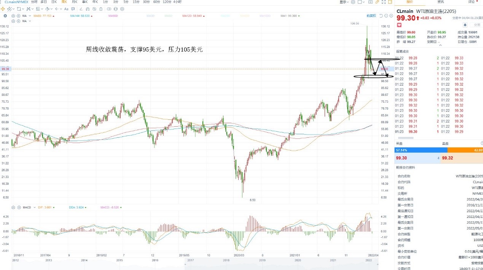Click the chart reset undo arrow

click(x=381, y=16)
